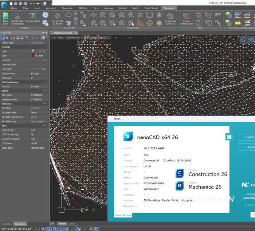
Task: Switch to the 3D Tools ribbon tab
Action: tap(83, 8)
